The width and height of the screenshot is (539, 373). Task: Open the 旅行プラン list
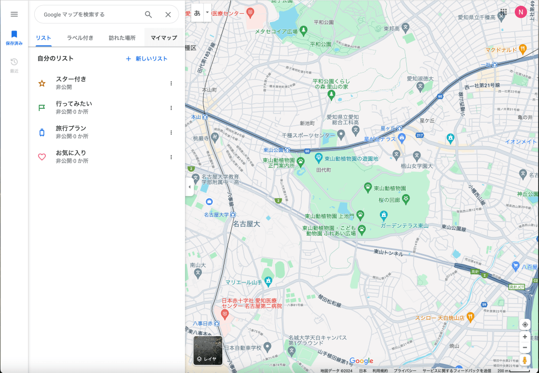[71, 132]
